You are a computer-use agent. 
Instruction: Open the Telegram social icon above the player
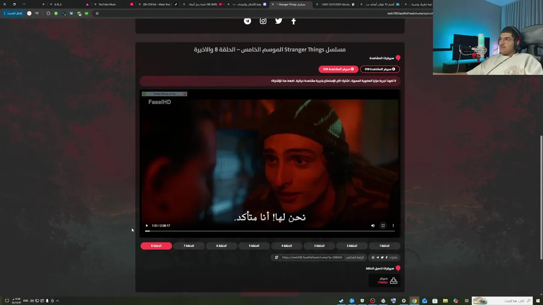click(x=247, y=21)
